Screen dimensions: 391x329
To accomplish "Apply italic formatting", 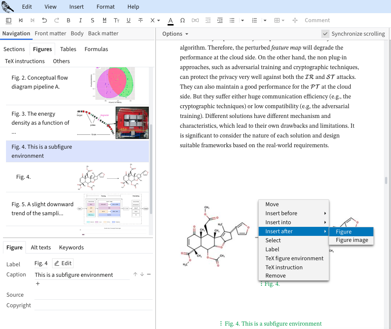I will coord(80,20).
